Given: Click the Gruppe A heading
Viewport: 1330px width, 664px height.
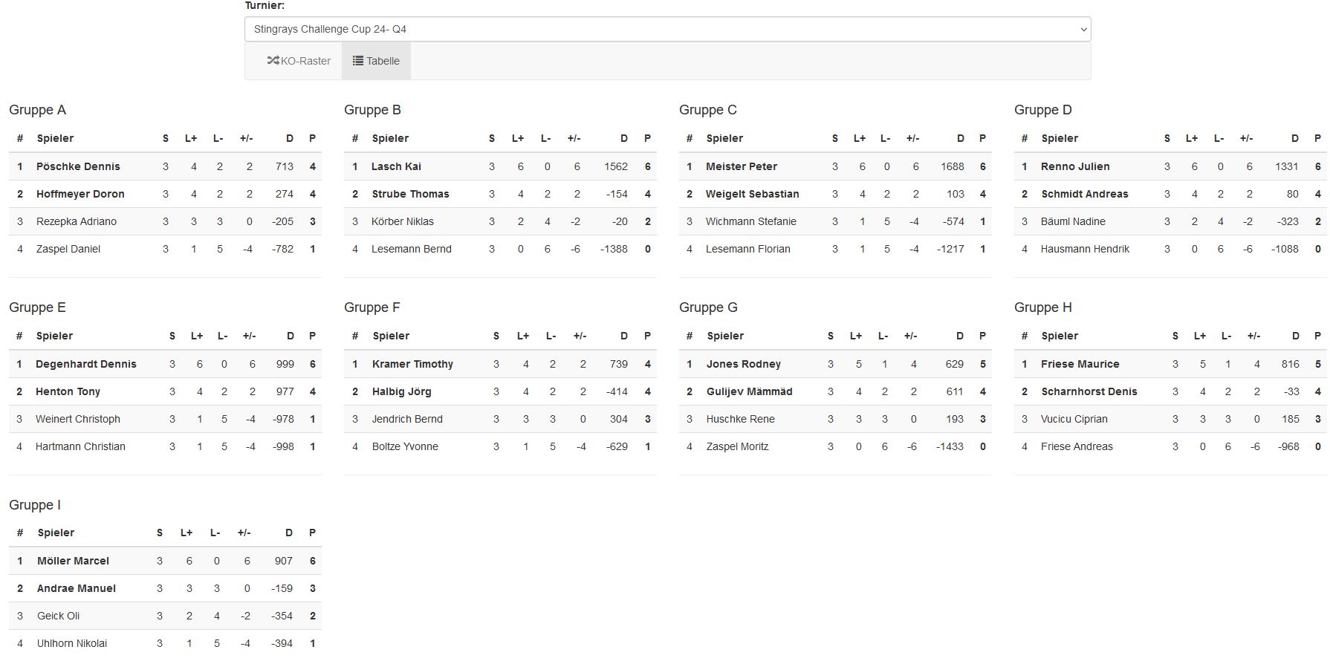Looking at the screenshot, I should tap(37, 110).
